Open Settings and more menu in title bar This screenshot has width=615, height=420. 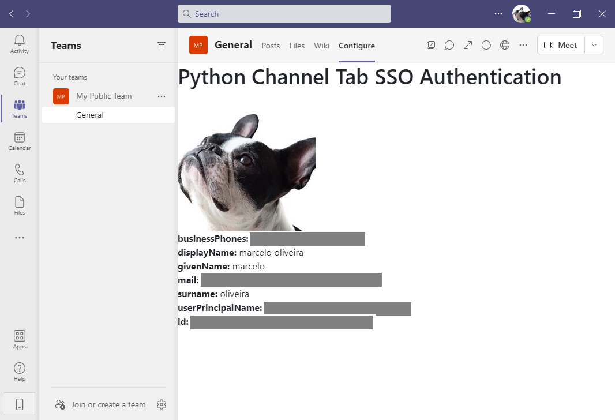click(x=498, y=14)
